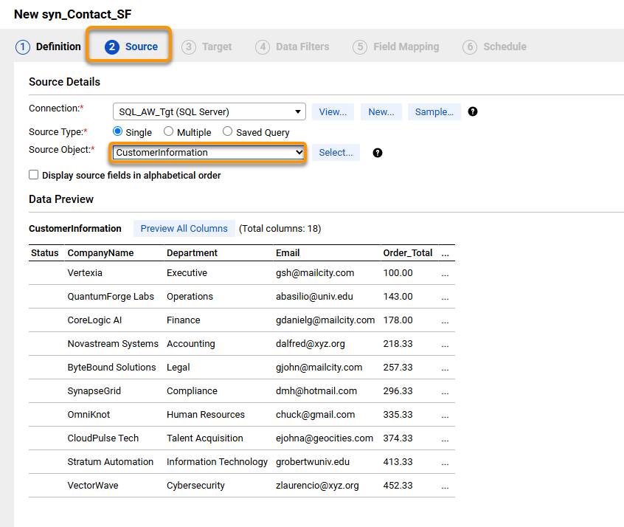Click the Operations department cell
Image resolution: width=624 pixels, height=527 pixels.
coord(190,297)
